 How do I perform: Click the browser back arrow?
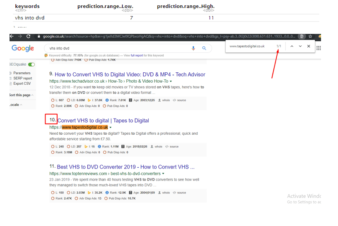12,36
